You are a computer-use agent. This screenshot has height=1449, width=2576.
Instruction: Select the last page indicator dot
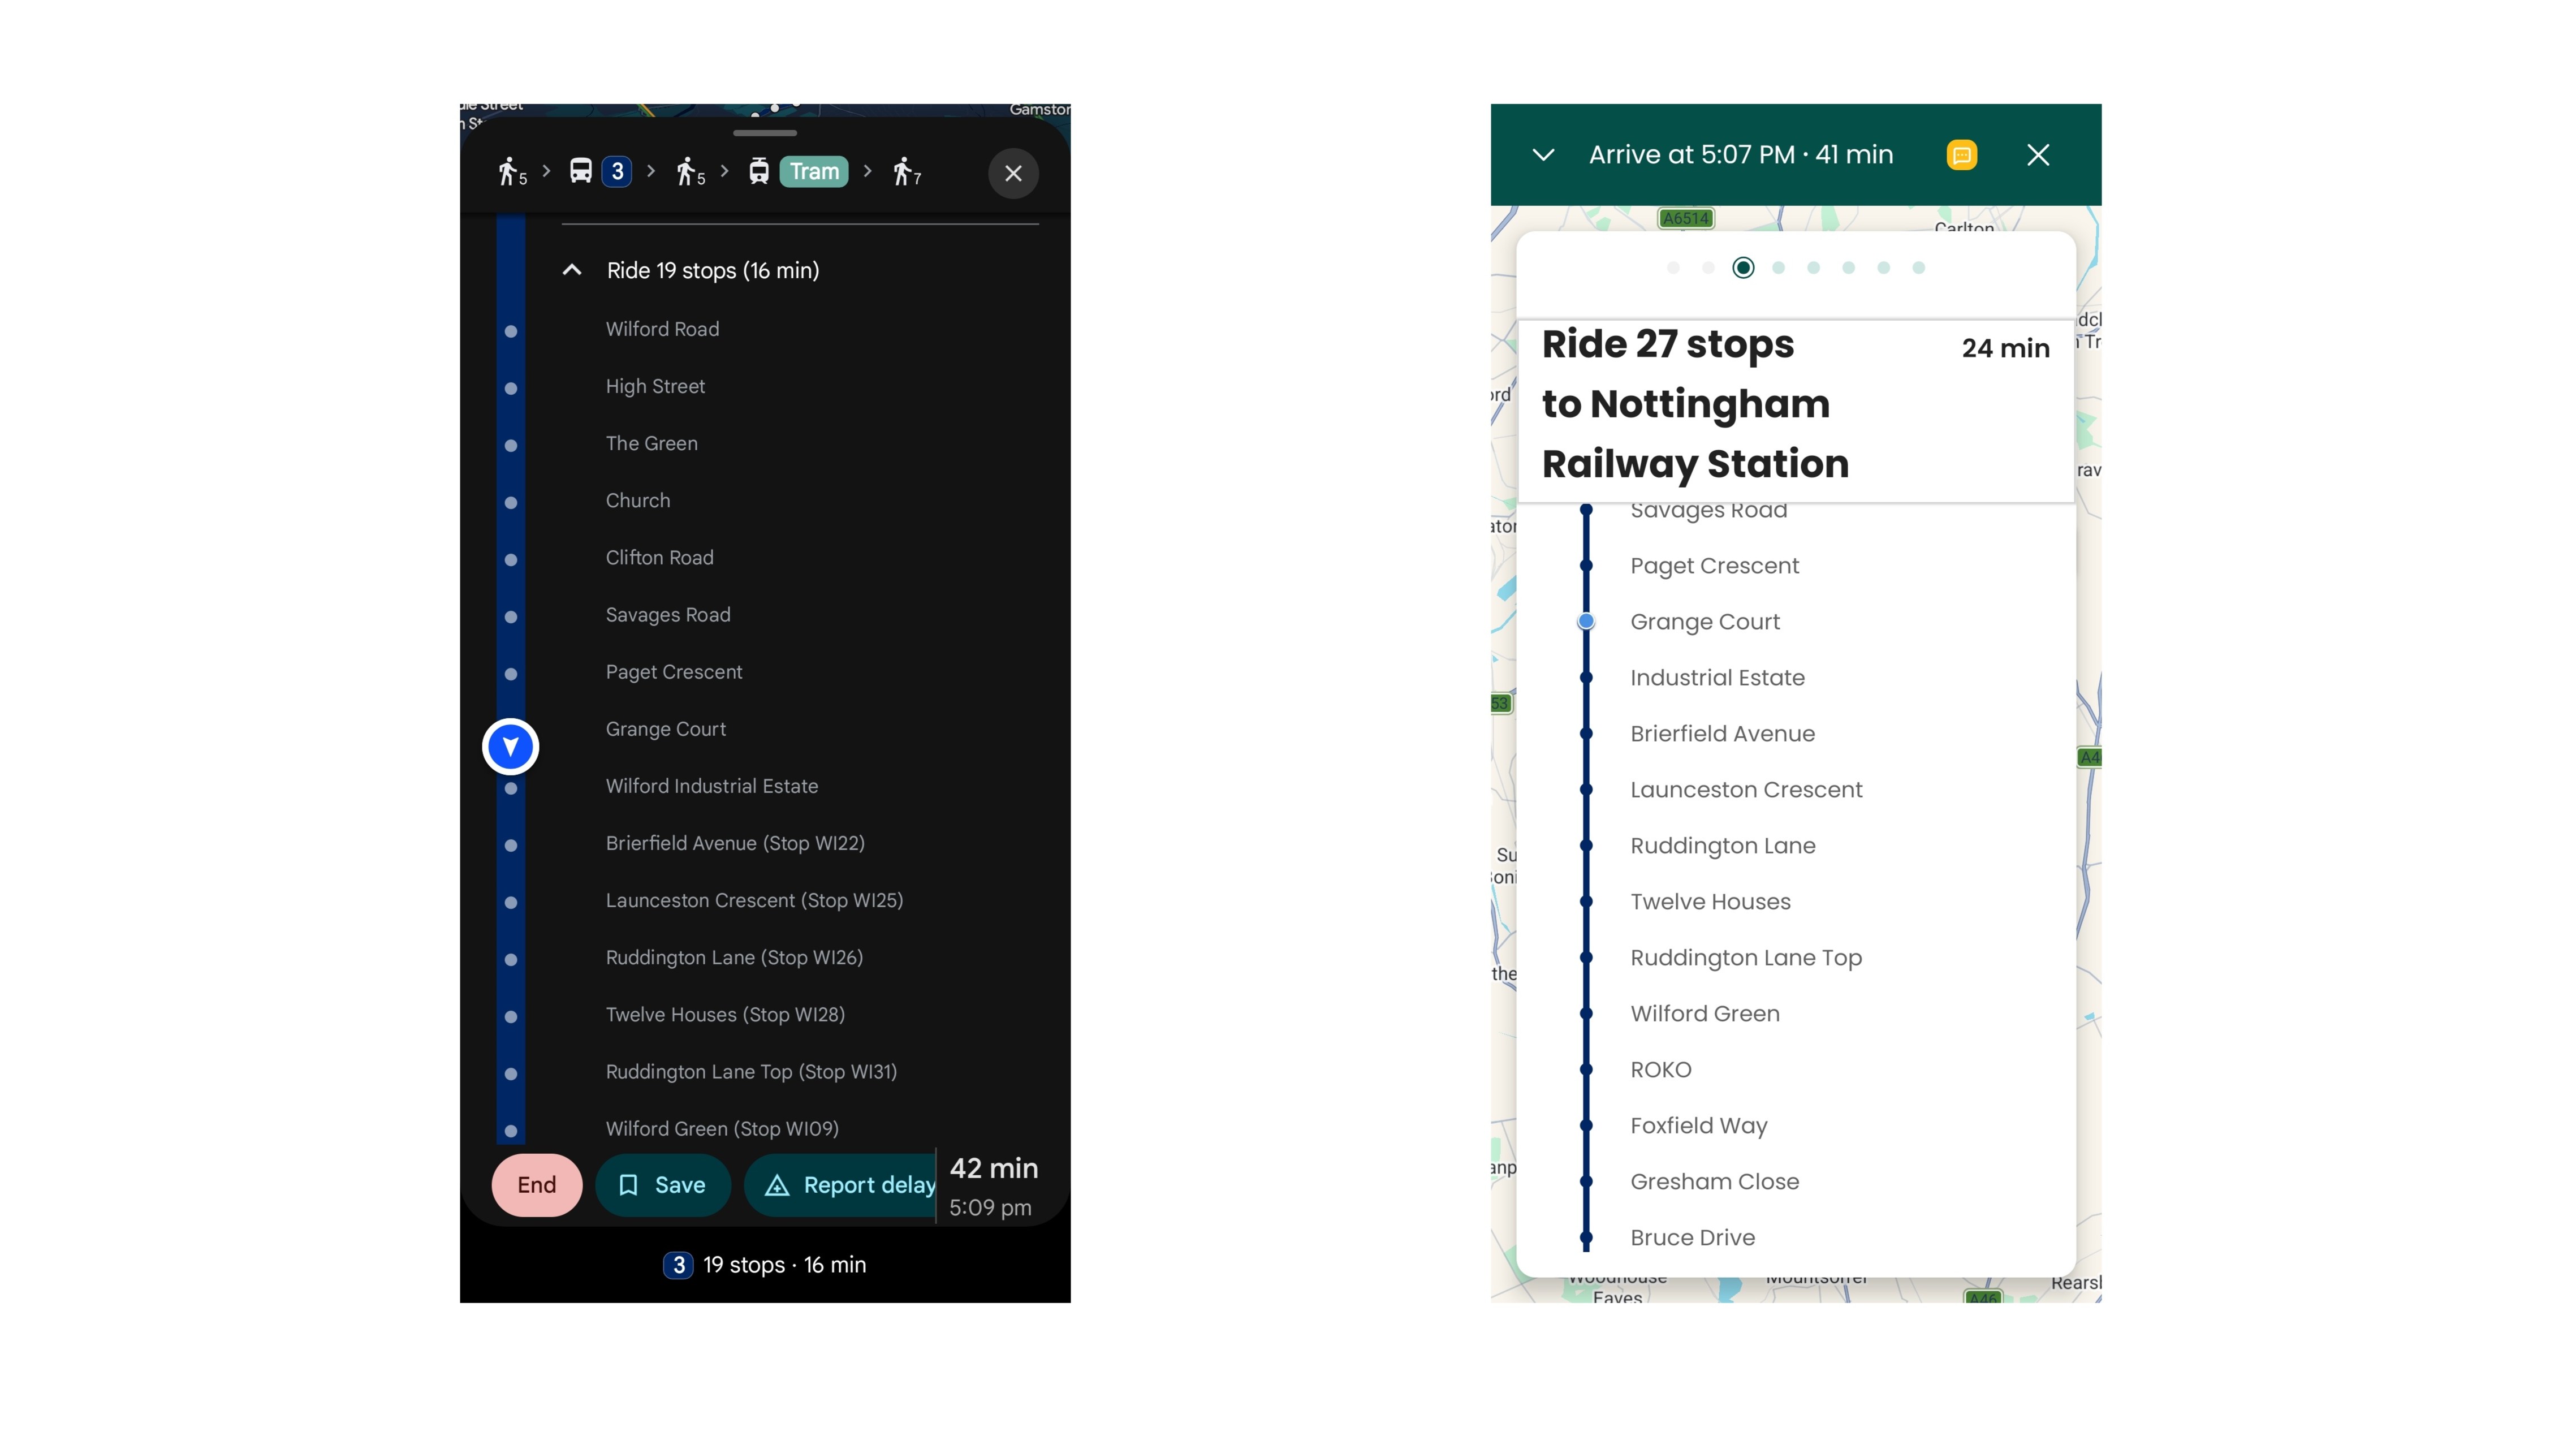1918,267
